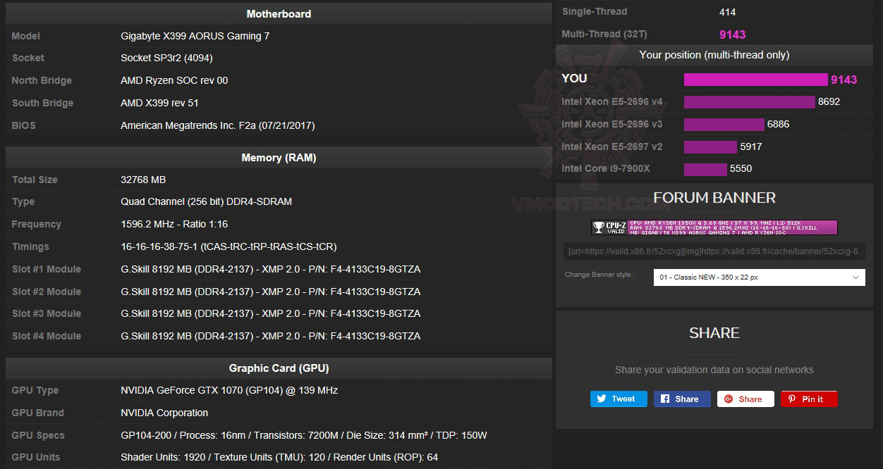Click the Graphic Card (GPU) section header
The image size is (883, 469).
point(279,368)
